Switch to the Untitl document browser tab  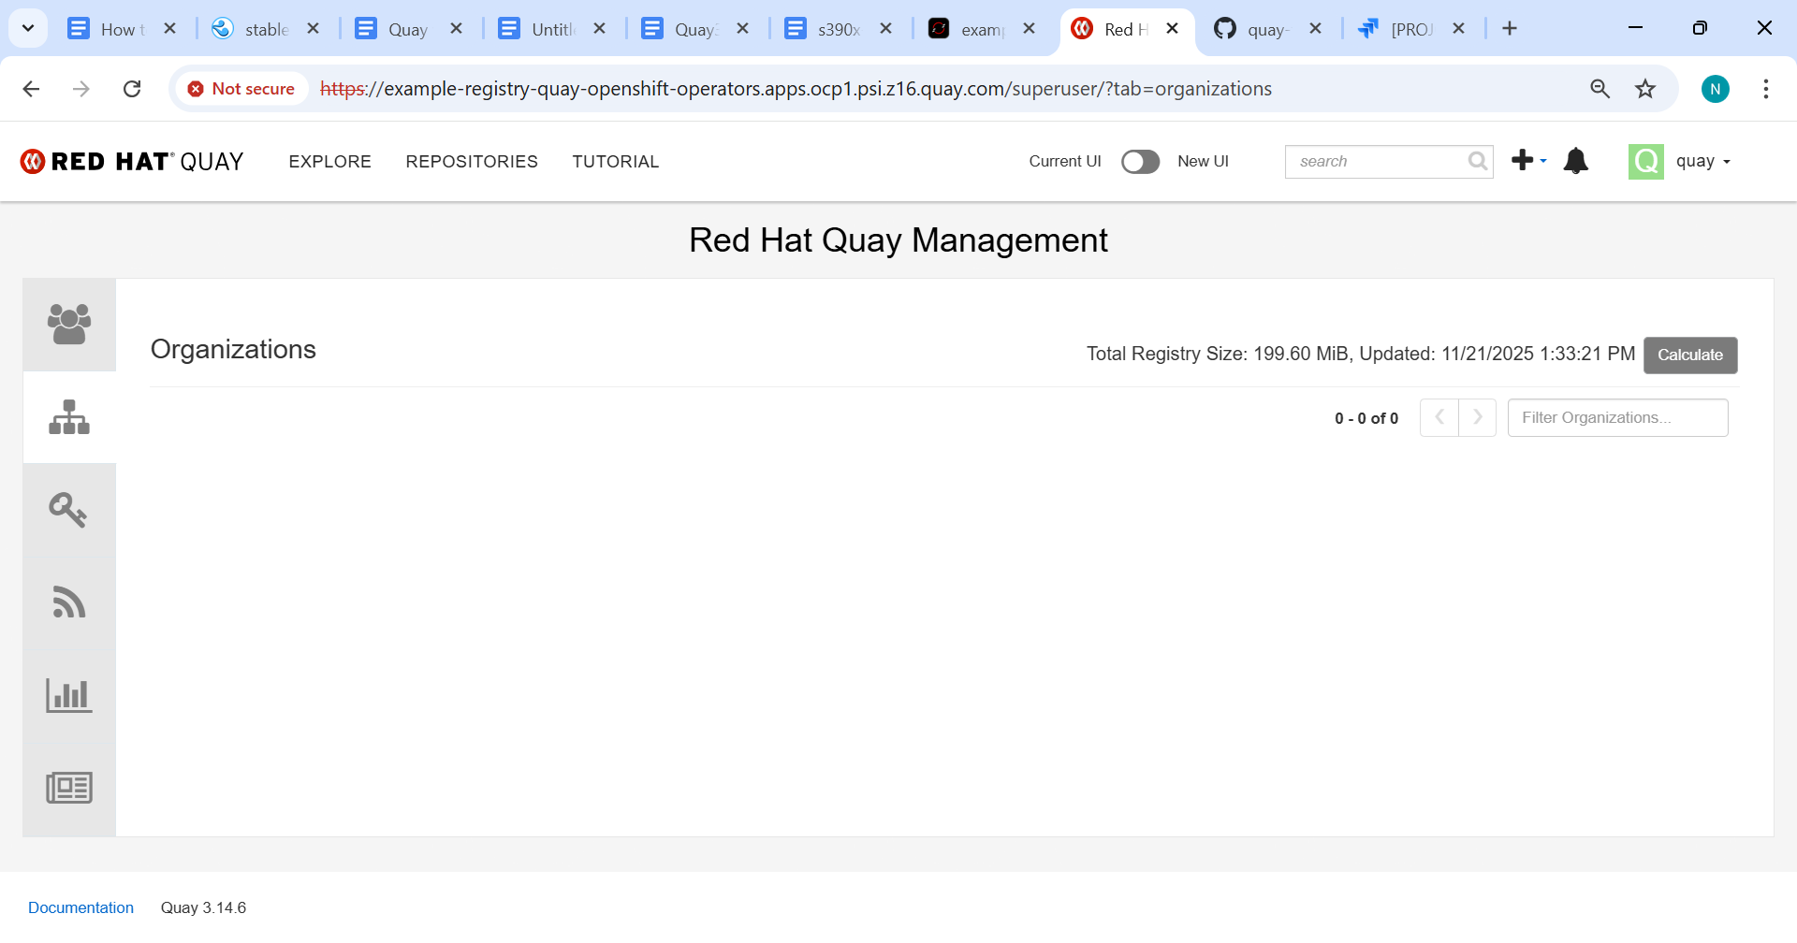(x=552, y=29)
